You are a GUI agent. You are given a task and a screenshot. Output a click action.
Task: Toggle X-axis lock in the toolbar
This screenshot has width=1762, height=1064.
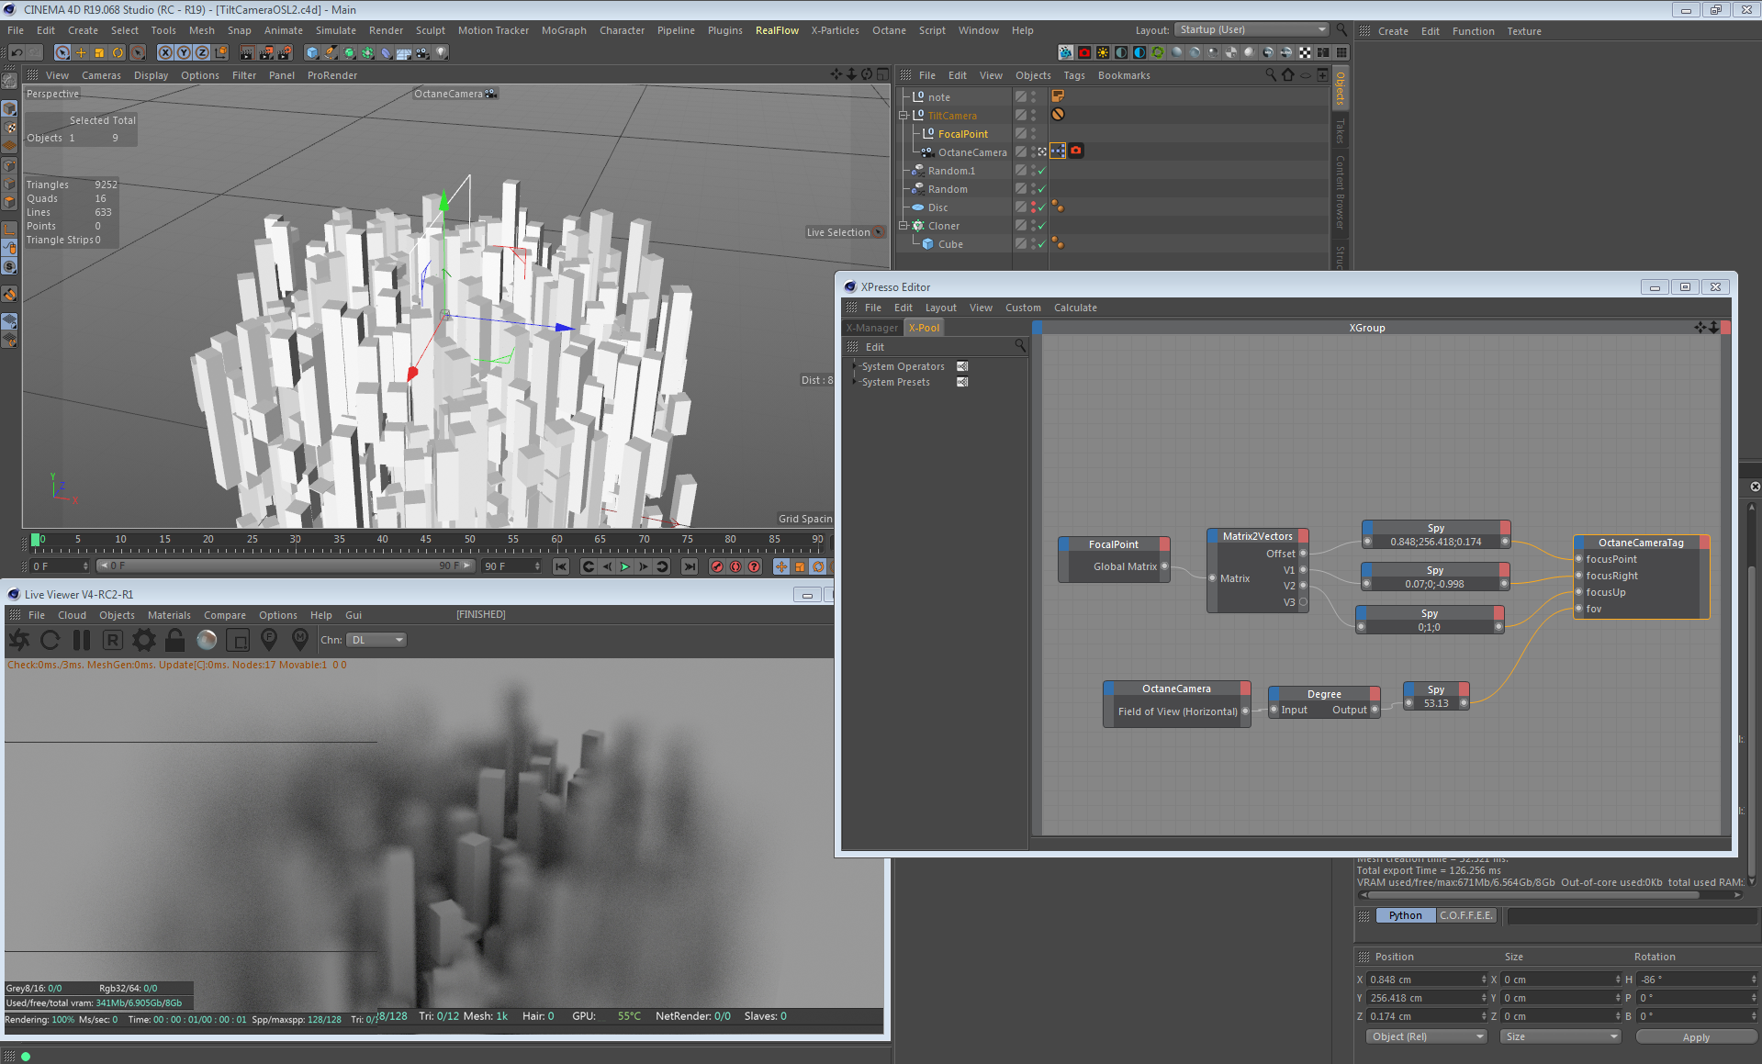tap(165, 52)
